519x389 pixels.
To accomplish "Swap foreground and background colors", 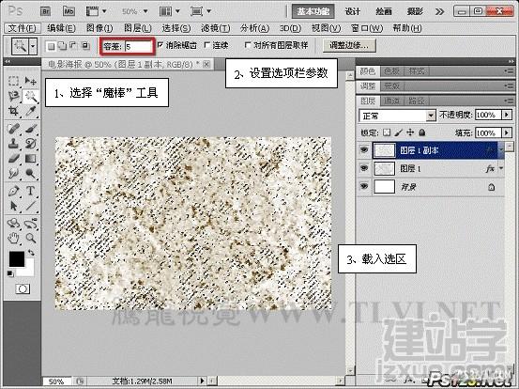I will [x=31, y=253].
